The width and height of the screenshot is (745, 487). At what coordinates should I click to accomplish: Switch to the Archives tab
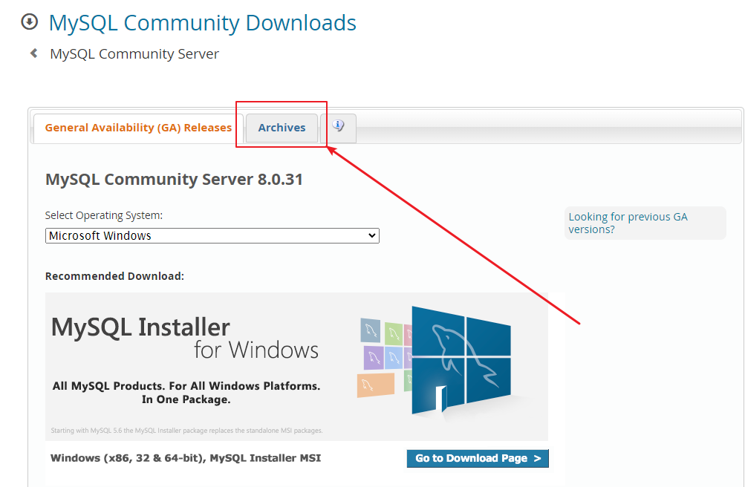click(x=282, y=128)
